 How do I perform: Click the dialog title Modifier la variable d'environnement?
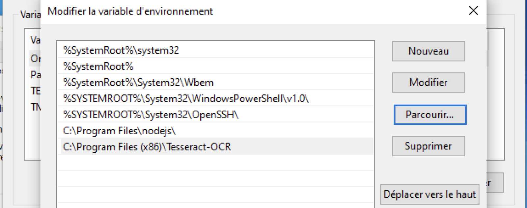point(130,11)
